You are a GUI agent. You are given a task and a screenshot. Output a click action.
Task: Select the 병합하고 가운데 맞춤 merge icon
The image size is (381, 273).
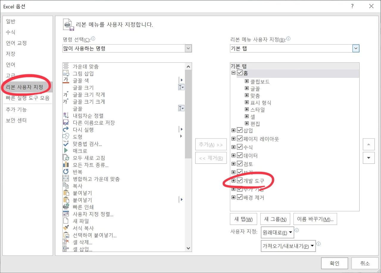(66, 179)
